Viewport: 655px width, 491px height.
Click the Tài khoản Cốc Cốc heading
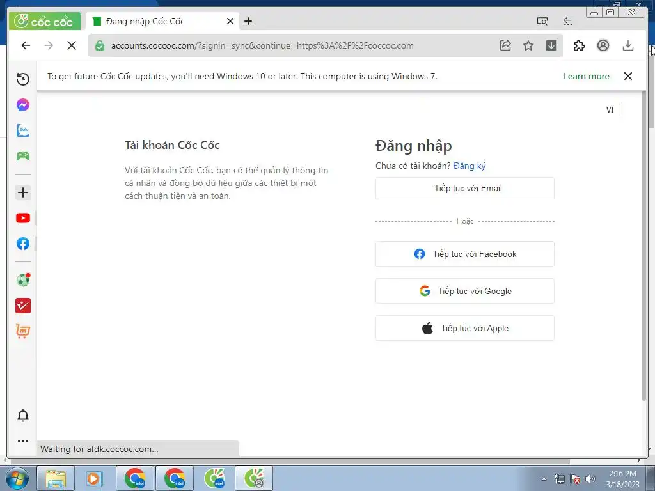click(x=172, y=145)
